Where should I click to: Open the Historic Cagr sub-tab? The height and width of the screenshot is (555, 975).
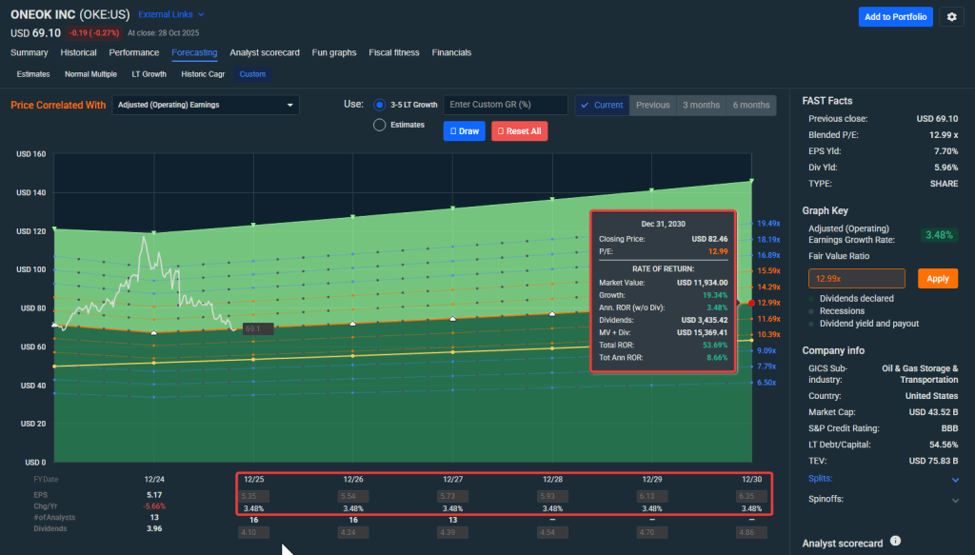pyautogui.click(x=201, y=73)
